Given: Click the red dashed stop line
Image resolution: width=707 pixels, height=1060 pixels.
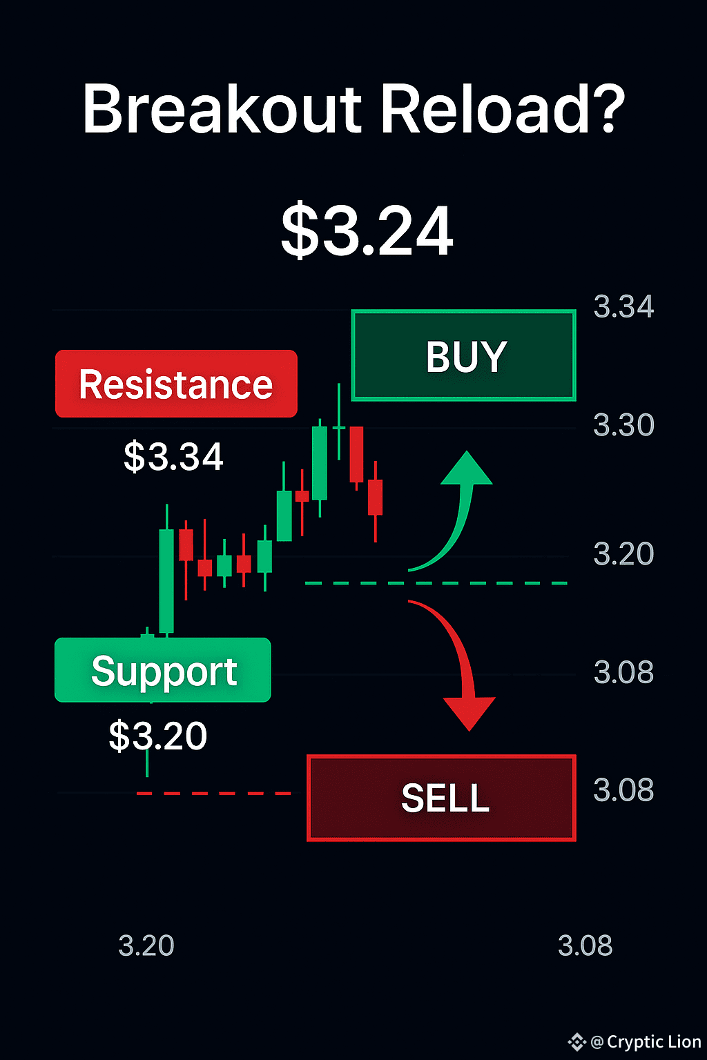Looking at the screenshot, I should coord(213,794).
